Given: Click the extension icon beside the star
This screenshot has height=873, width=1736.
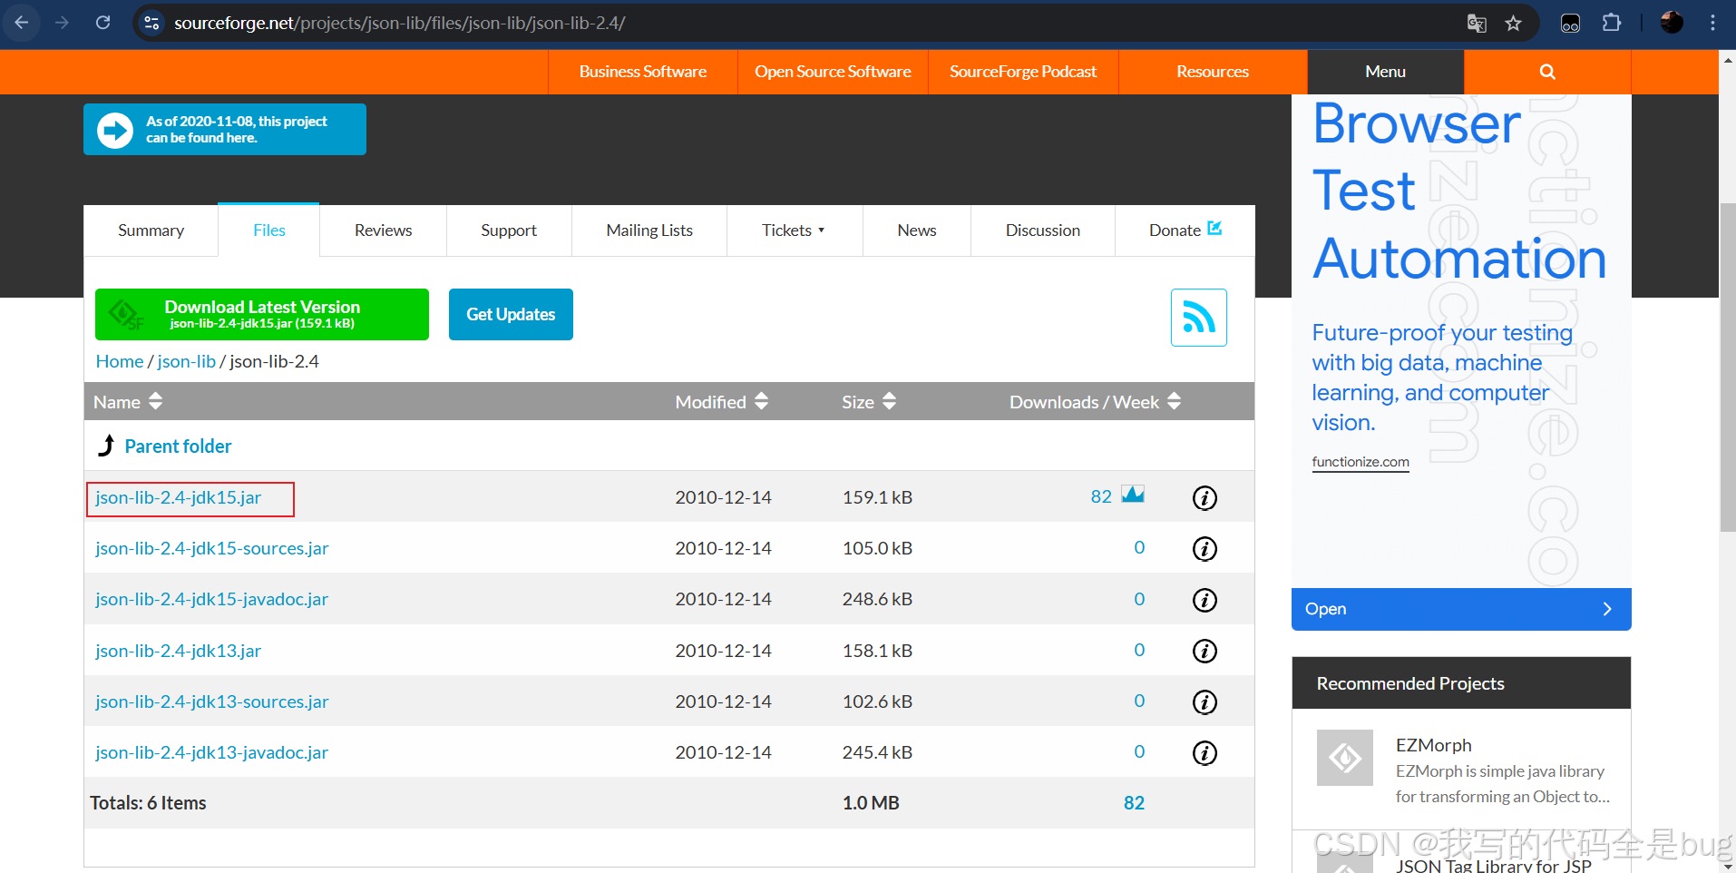Looking at the screenshot, I should pos(1570,23).
